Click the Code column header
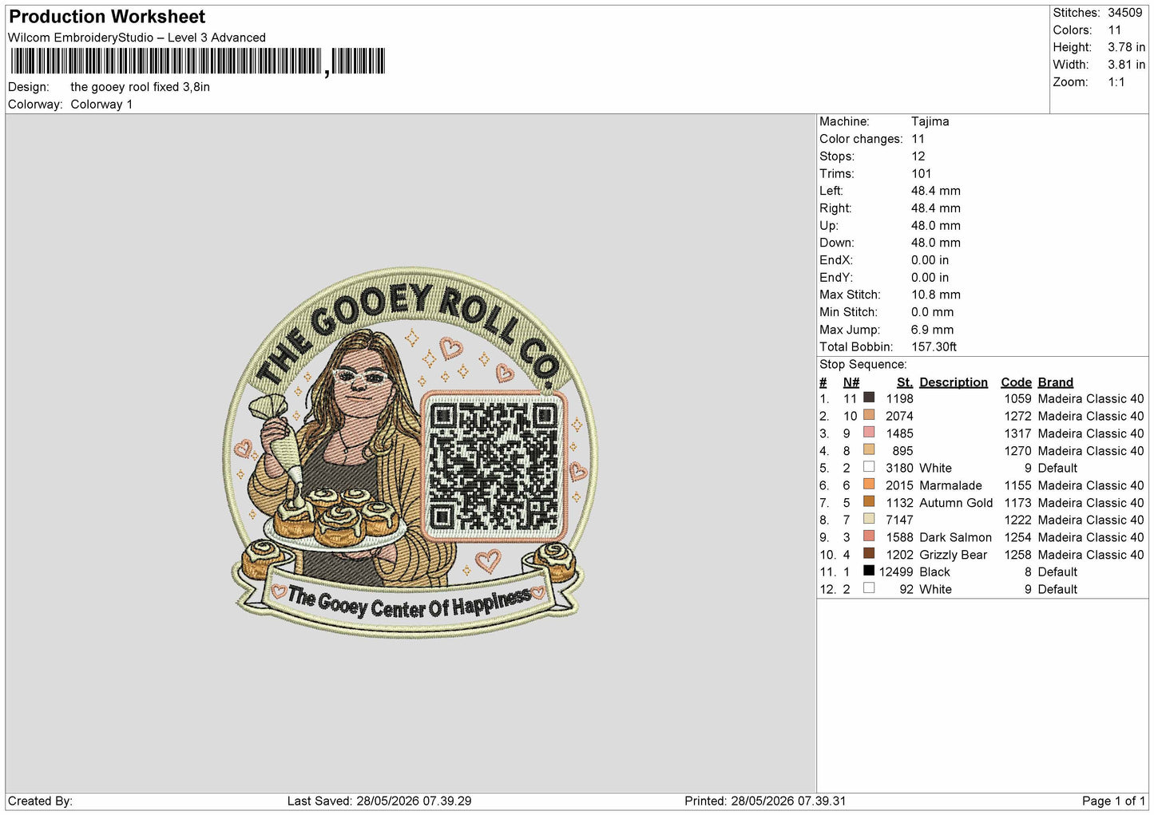This screenshot has width=1154, height=815. pyautogui.click(x=1017, y=382)
